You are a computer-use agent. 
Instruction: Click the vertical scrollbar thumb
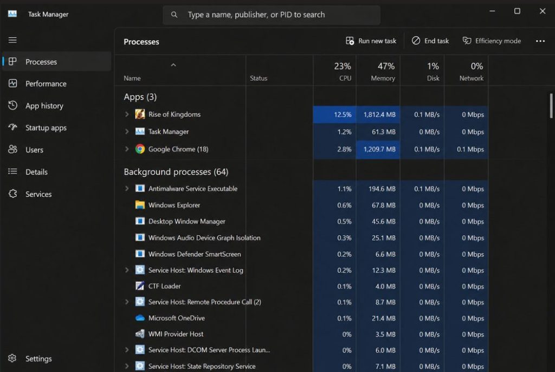551,105
